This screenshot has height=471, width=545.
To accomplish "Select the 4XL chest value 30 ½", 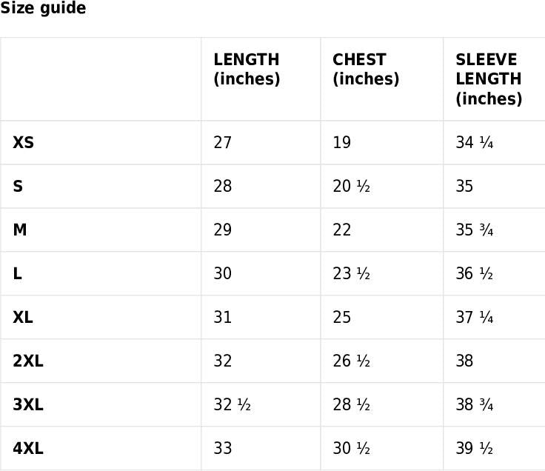I will pyautogui.click(x=352, y=448).
